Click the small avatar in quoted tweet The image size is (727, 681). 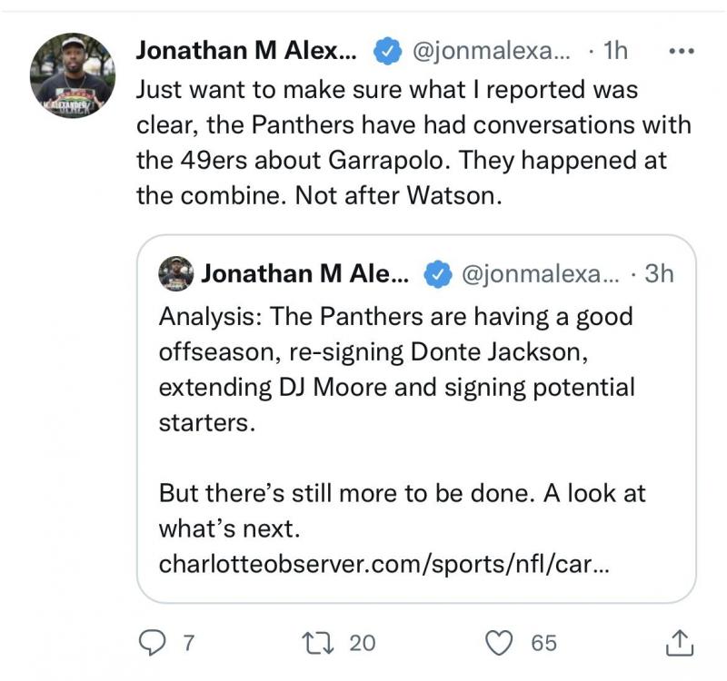click(x=175, y=273)
